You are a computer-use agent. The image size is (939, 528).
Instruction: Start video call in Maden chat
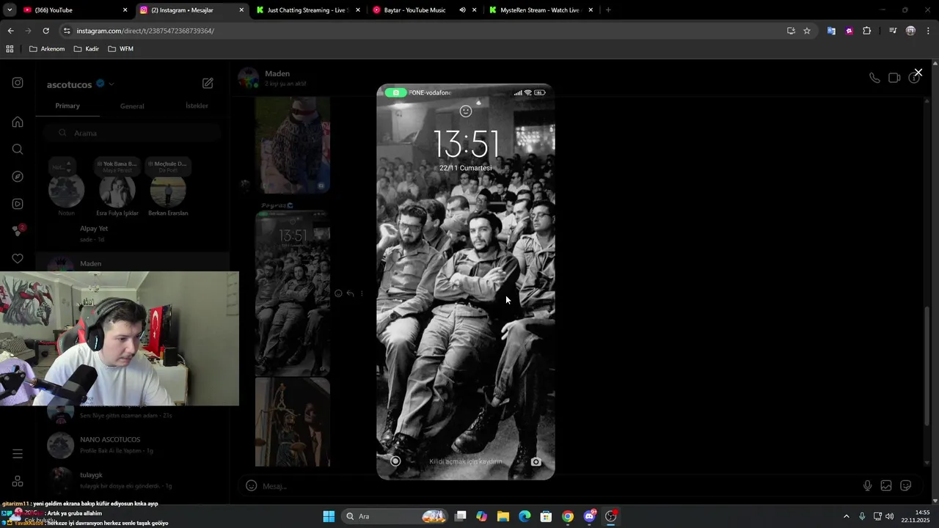[894, 78]
